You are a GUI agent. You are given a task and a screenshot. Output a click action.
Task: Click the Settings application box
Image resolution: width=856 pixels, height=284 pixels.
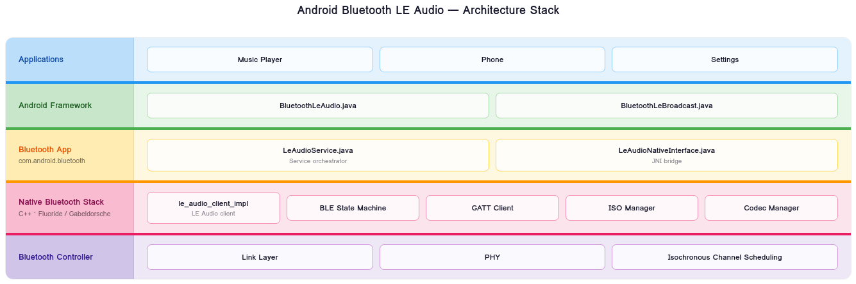point(725,59)
